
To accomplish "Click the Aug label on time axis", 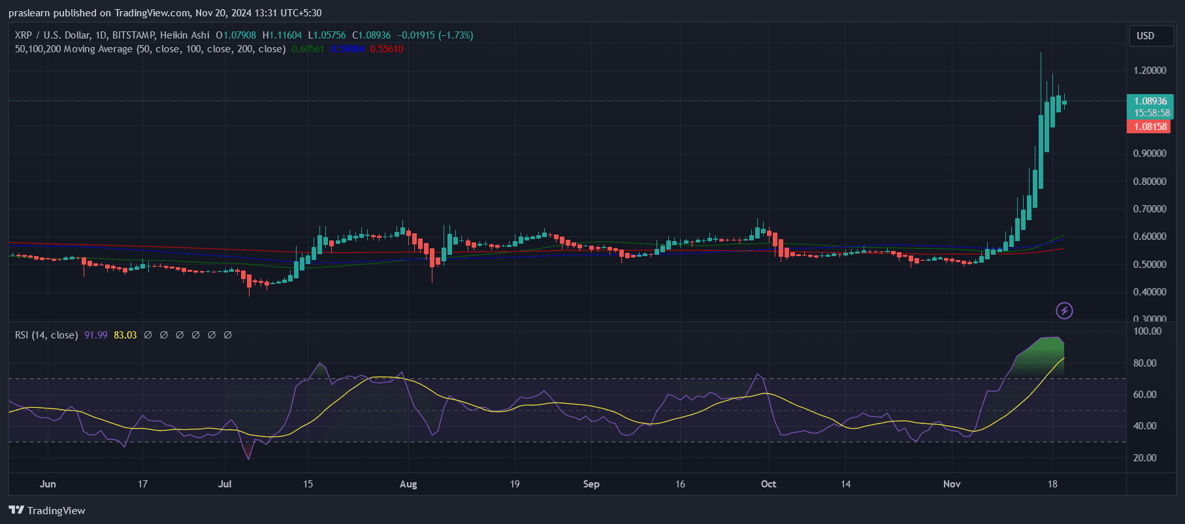I will click(408, 484).
